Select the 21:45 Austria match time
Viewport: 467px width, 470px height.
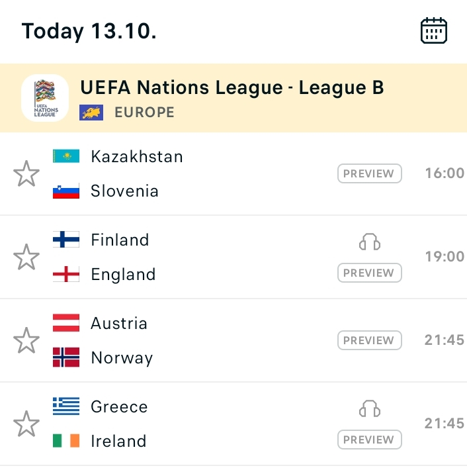pyautogui.click(x=445, y=340)
